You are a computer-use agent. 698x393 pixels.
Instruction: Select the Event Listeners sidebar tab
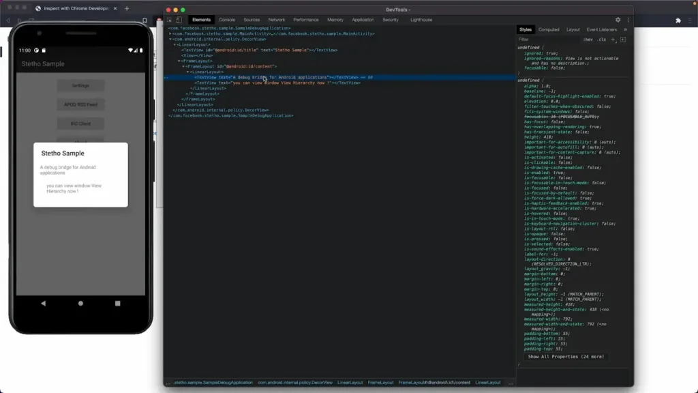click(x=601, y=29)
